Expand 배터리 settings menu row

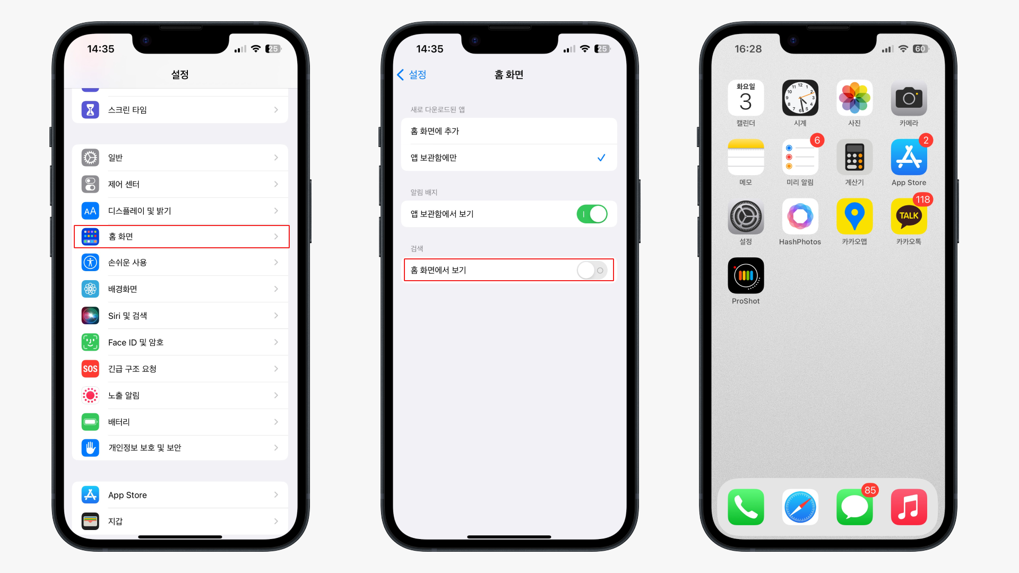click(182, 421)
